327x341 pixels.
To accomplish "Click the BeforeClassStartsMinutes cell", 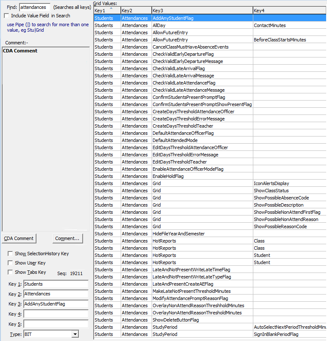I will (290, 40).
